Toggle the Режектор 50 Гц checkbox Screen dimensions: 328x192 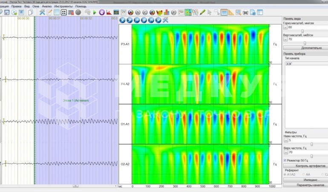pos(285,160)
